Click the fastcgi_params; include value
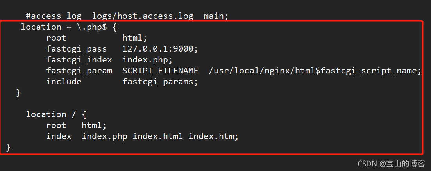 pyautogui.click(x=160, y=82)
